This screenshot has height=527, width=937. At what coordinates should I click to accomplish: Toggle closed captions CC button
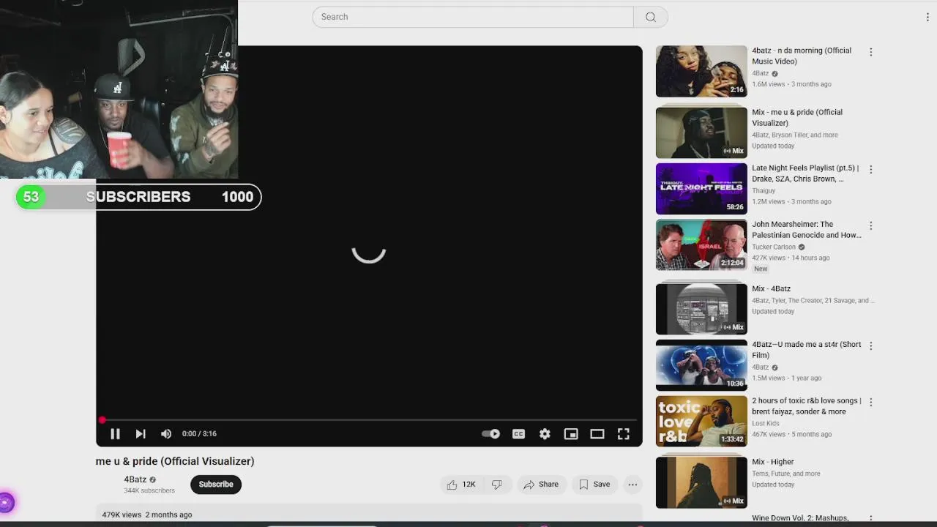(518, 433)
